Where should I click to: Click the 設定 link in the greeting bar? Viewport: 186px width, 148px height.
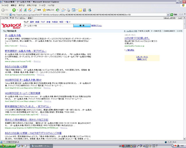(30, 18)
